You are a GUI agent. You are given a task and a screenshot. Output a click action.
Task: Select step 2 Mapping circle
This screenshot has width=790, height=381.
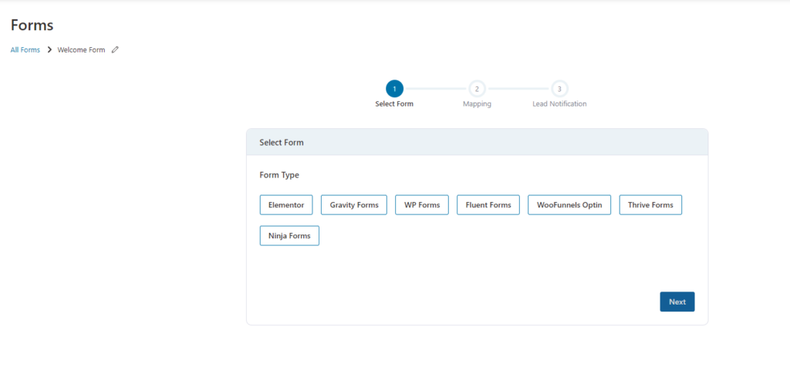[x=477, y=89]
